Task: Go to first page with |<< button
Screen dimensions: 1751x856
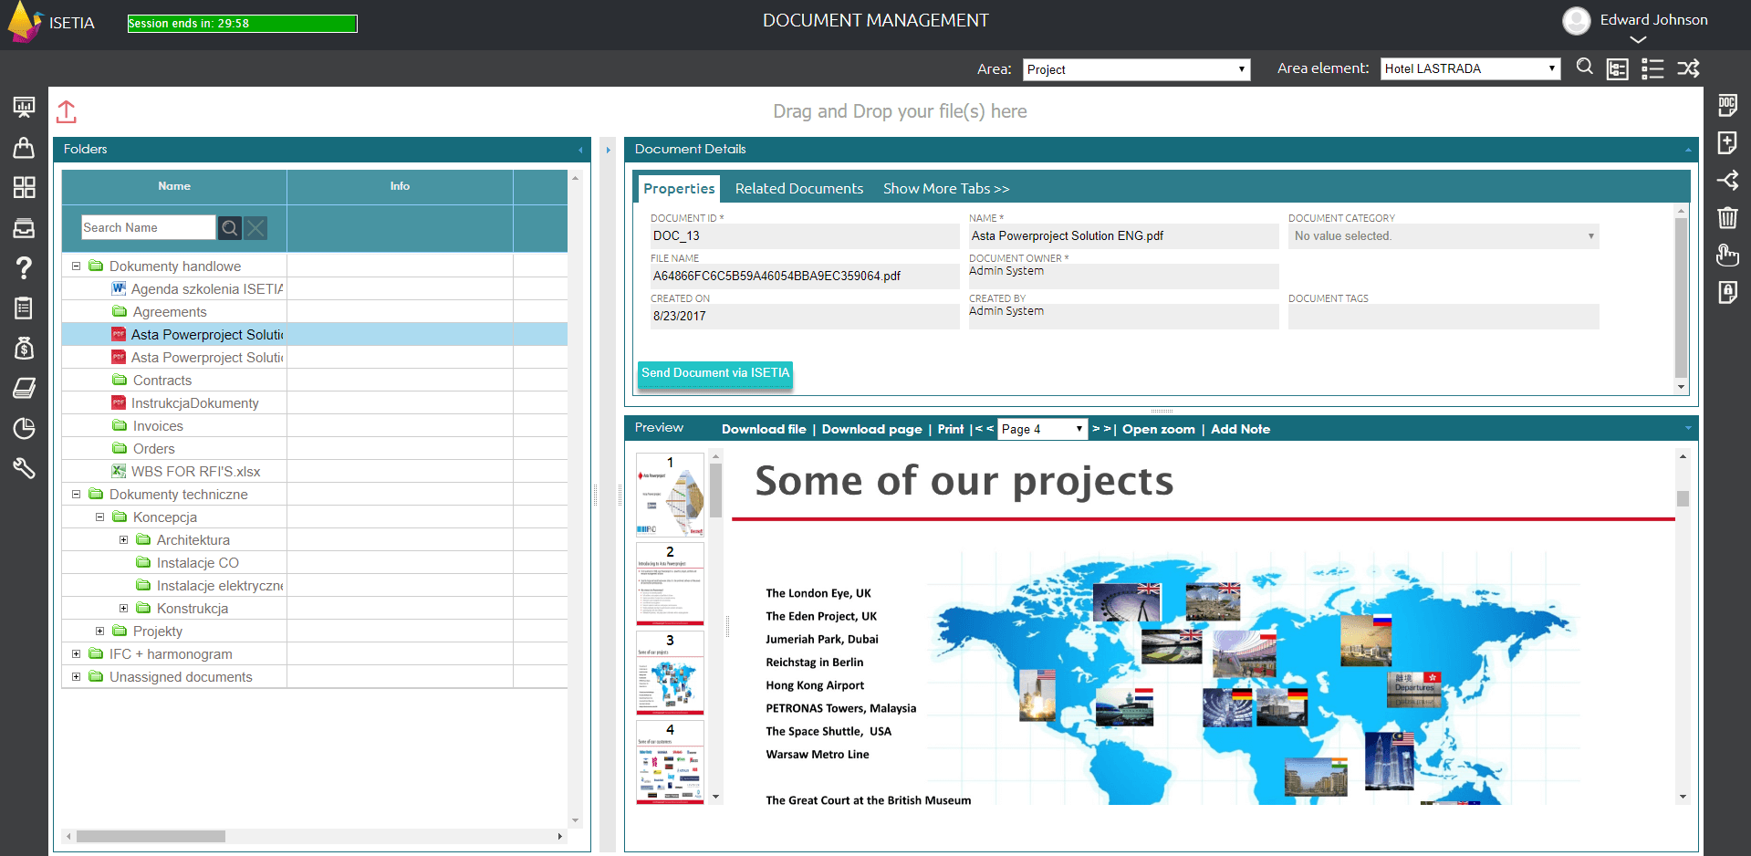Action: [982, 429]
